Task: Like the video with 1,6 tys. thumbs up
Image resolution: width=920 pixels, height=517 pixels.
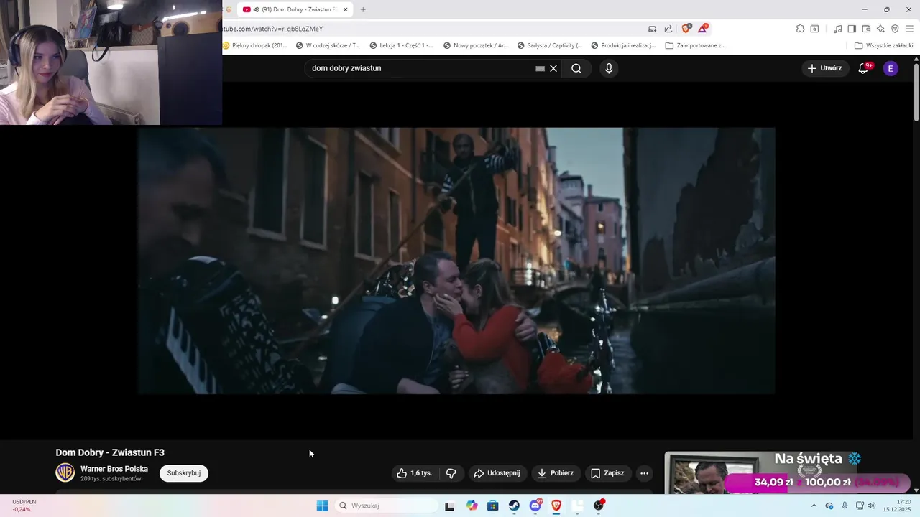Action: (414, 473)
